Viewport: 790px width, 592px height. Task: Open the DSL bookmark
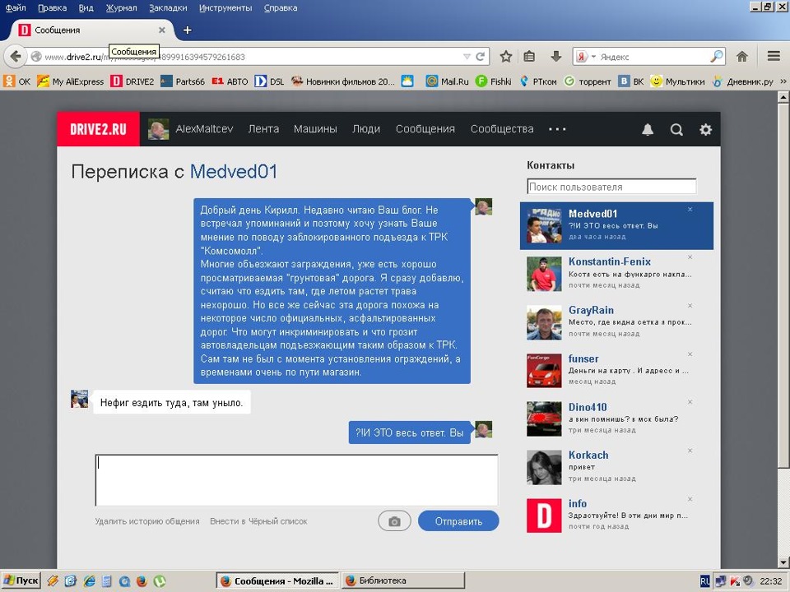[269, 81]
